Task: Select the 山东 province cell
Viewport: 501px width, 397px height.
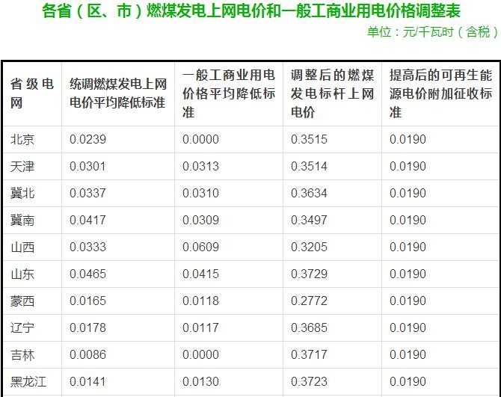Action: point(22,274)
